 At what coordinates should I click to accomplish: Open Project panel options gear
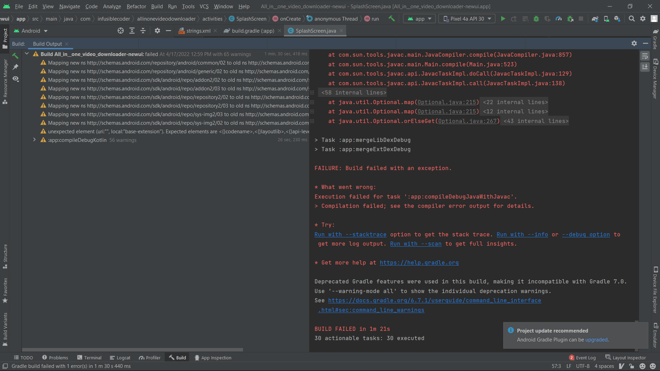pyautogui.click(x=157, y=31)
